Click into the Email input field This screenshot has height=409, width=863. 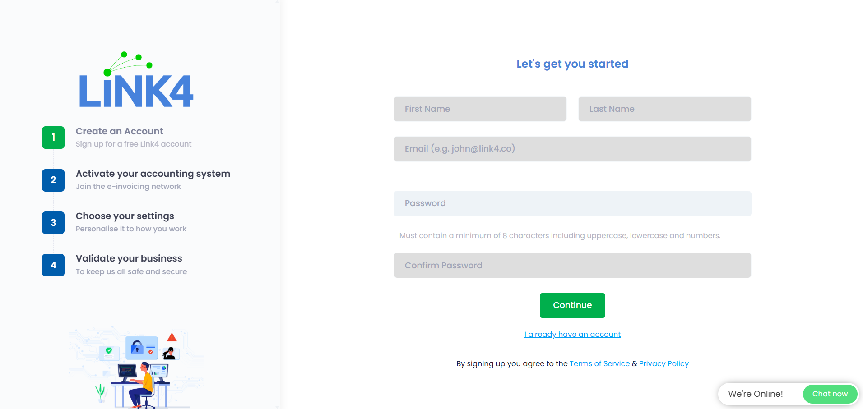point(572,149)
